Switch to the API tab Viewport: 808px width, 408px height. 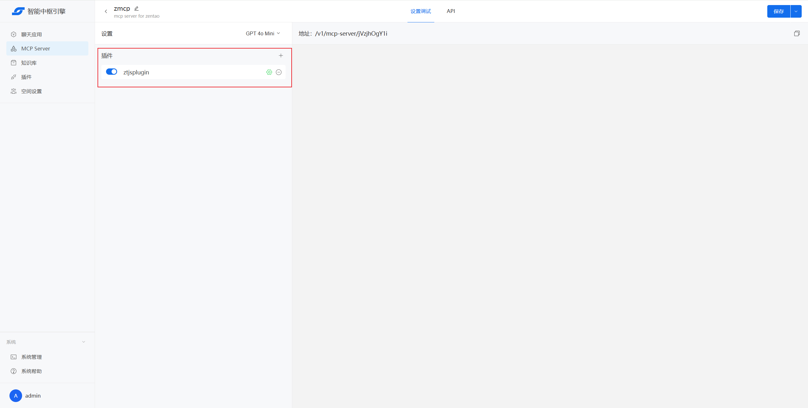tap(451, 11)
